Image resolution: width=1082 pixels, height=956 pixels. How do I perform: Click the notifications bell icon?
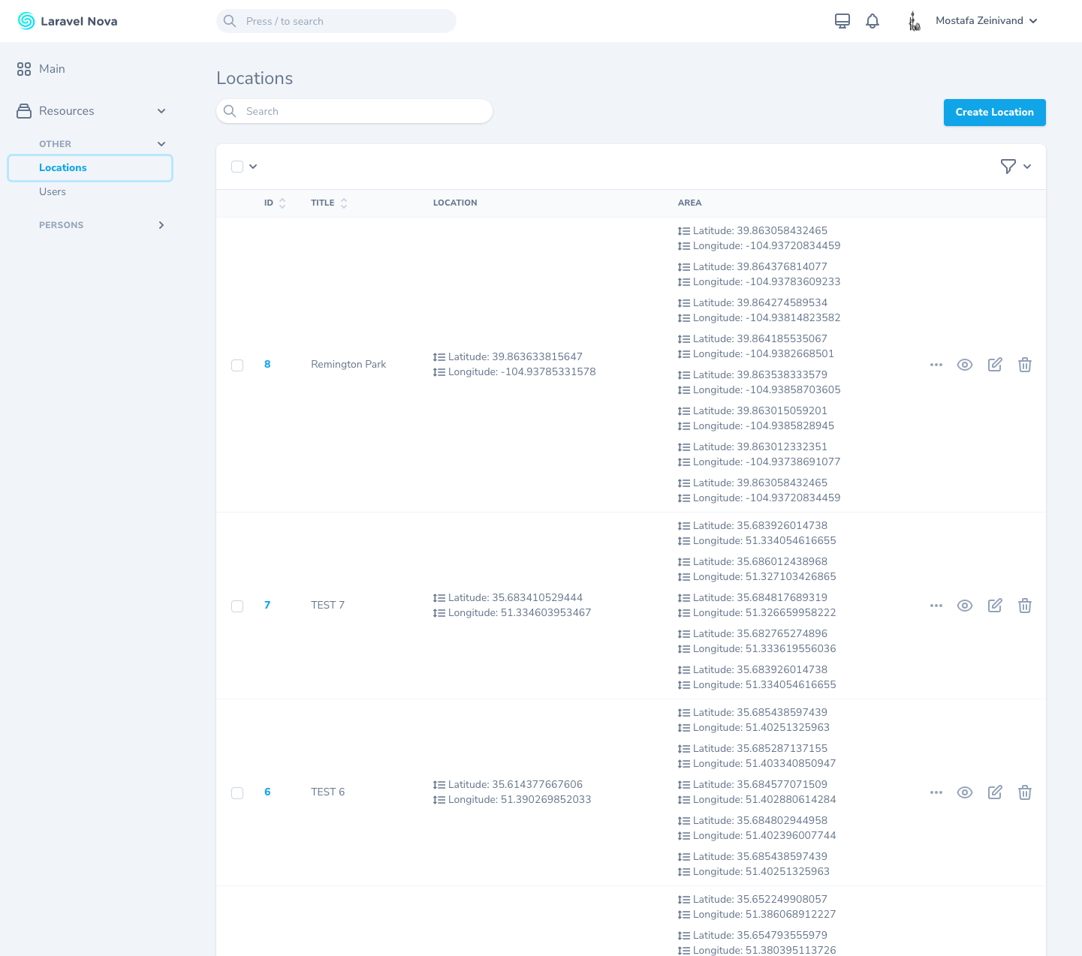pyautogui.click(x=872, y=21)
